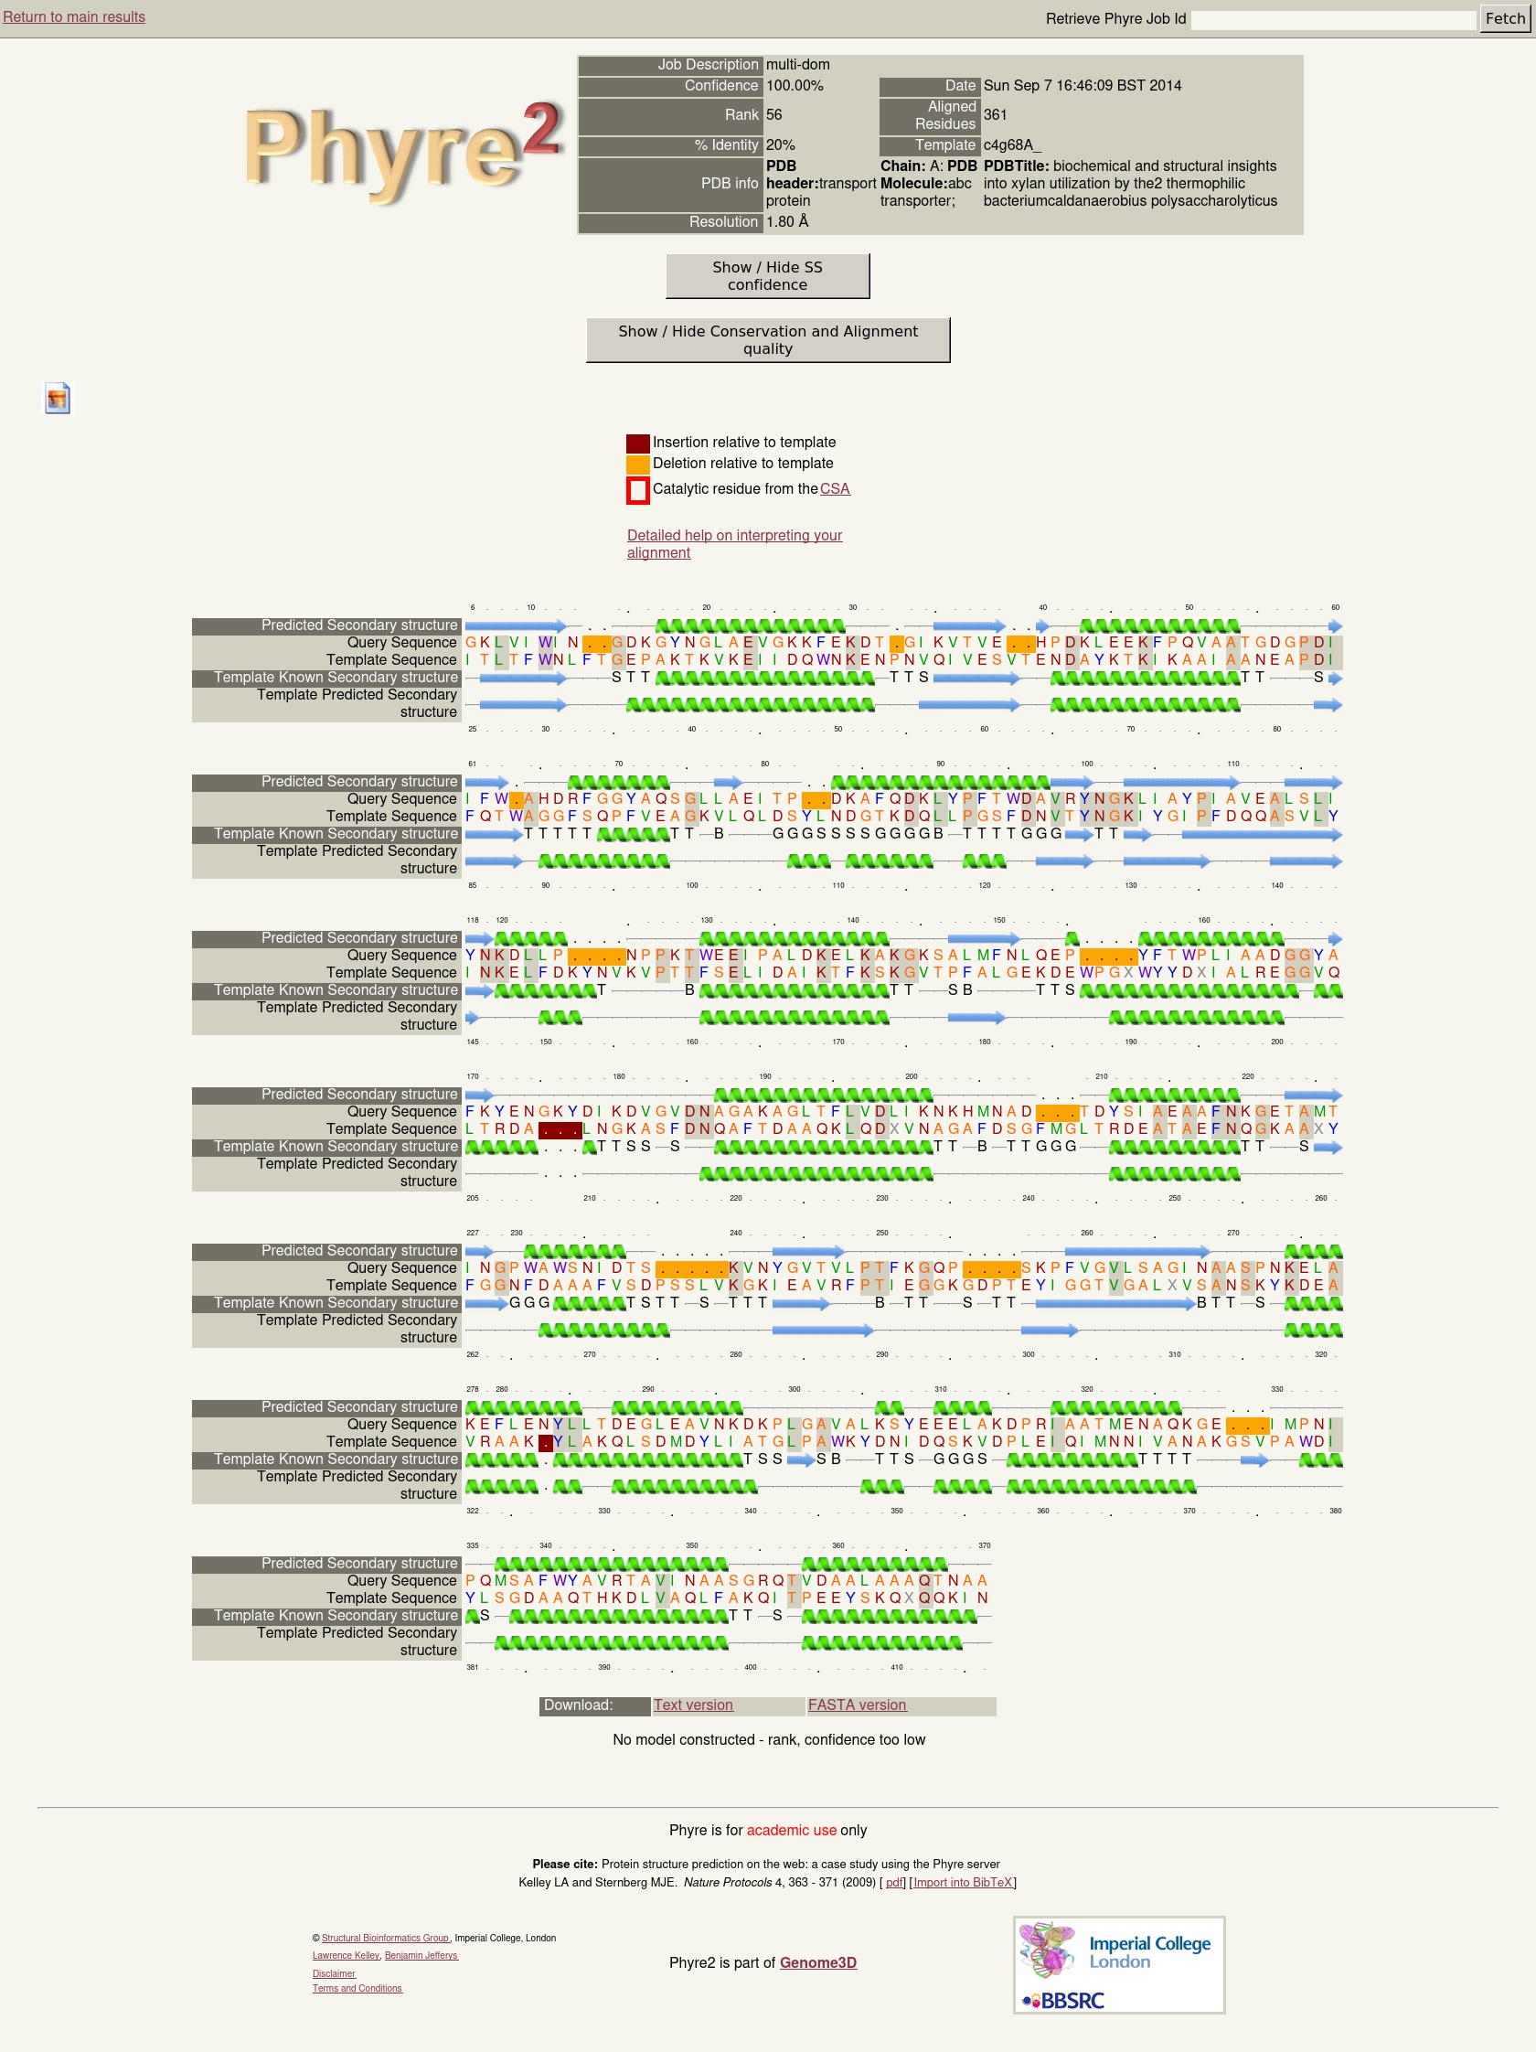Visit the Genome3D link

point(817,1962)
